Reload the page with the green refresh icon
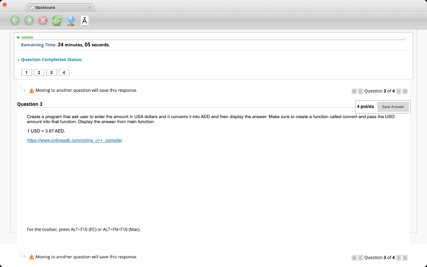Viewport: 427px width, 267px height. coord(57,20)
